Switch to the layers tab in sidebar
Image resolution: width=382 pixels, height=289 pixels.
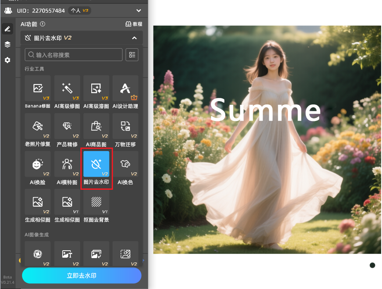click(7, 44)
